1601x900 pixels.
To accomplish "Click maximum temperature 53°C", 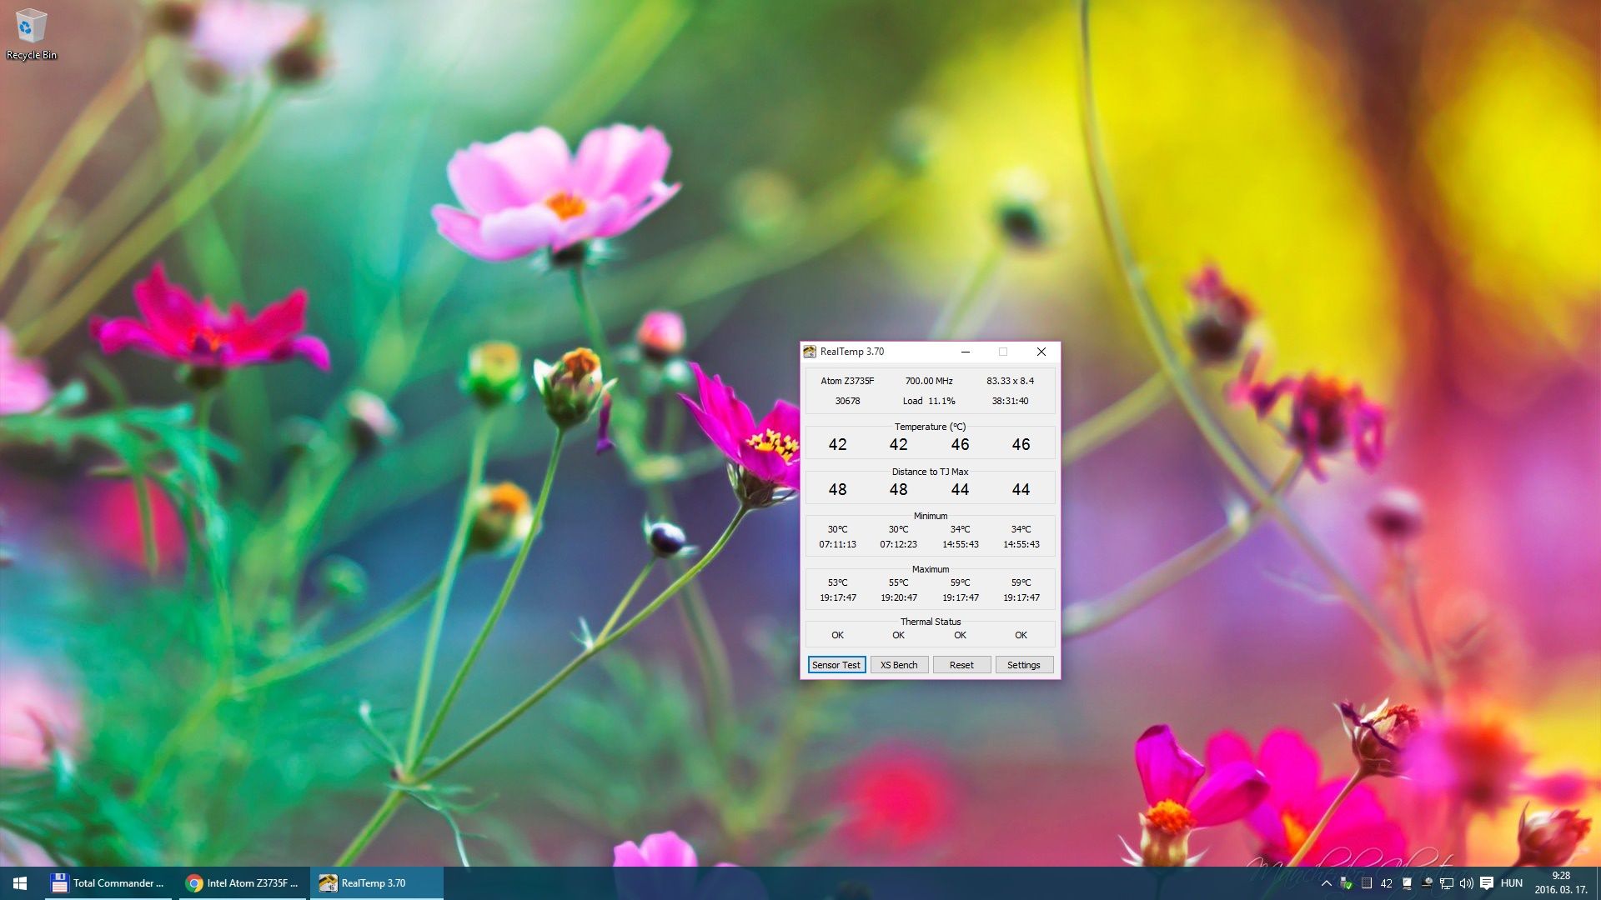I will (x=837, y=582).
